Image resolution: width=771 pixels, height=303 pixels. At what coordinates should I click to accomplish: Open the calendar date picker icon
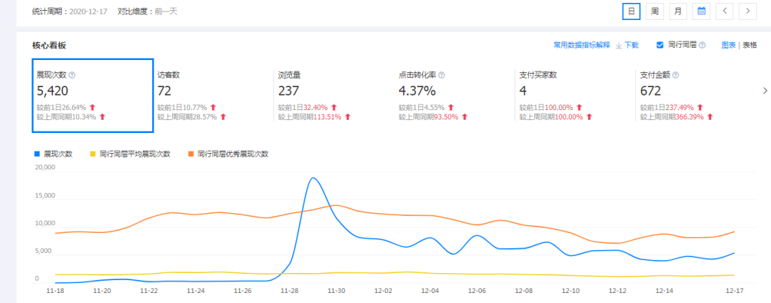[702, 11]
